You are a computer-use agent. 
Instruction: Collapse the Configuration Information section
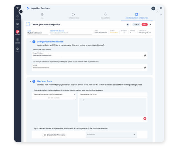point(30,42)
